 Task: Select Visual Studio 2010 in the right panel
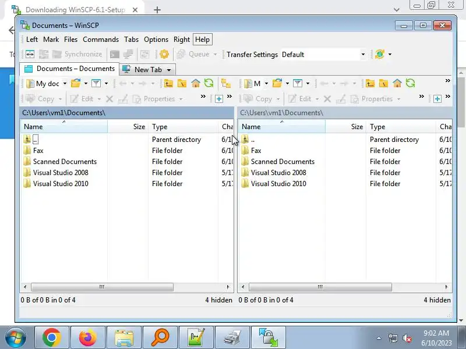(x=278, y=184)
